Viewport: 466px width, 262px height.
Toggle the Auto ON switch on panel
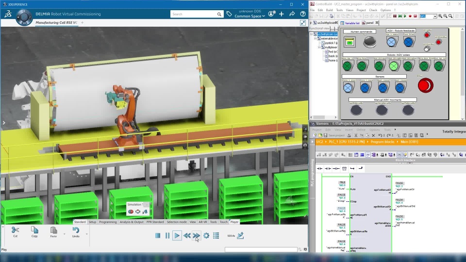[350, 43]
